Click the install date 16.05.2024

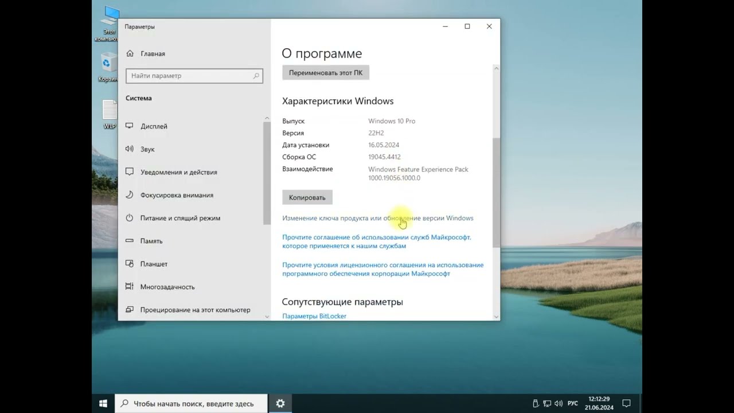click(384, 145)
